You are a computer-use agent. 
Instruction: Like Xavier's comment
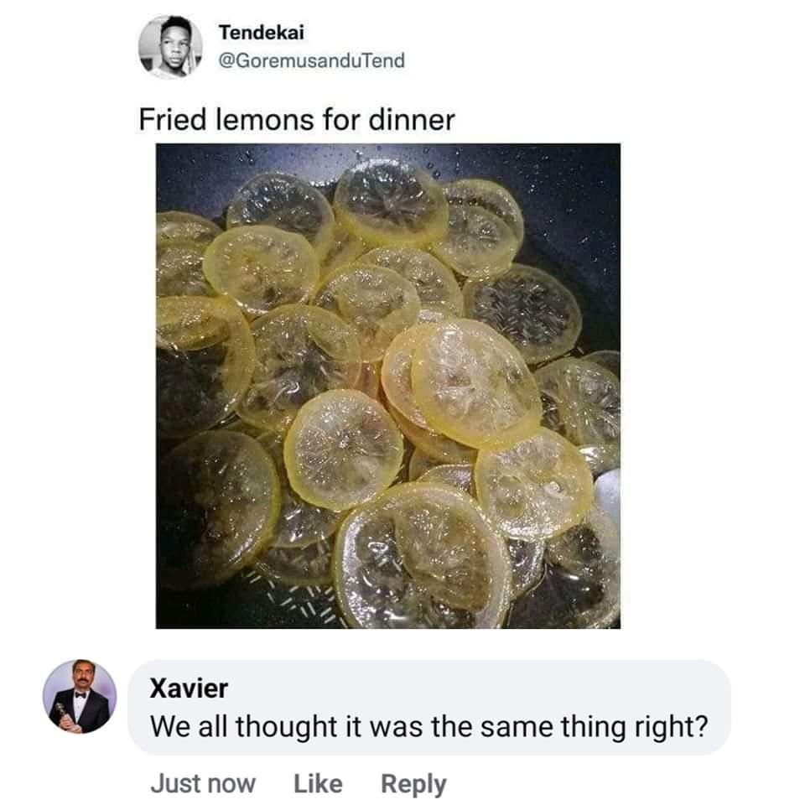click(318, 784)
